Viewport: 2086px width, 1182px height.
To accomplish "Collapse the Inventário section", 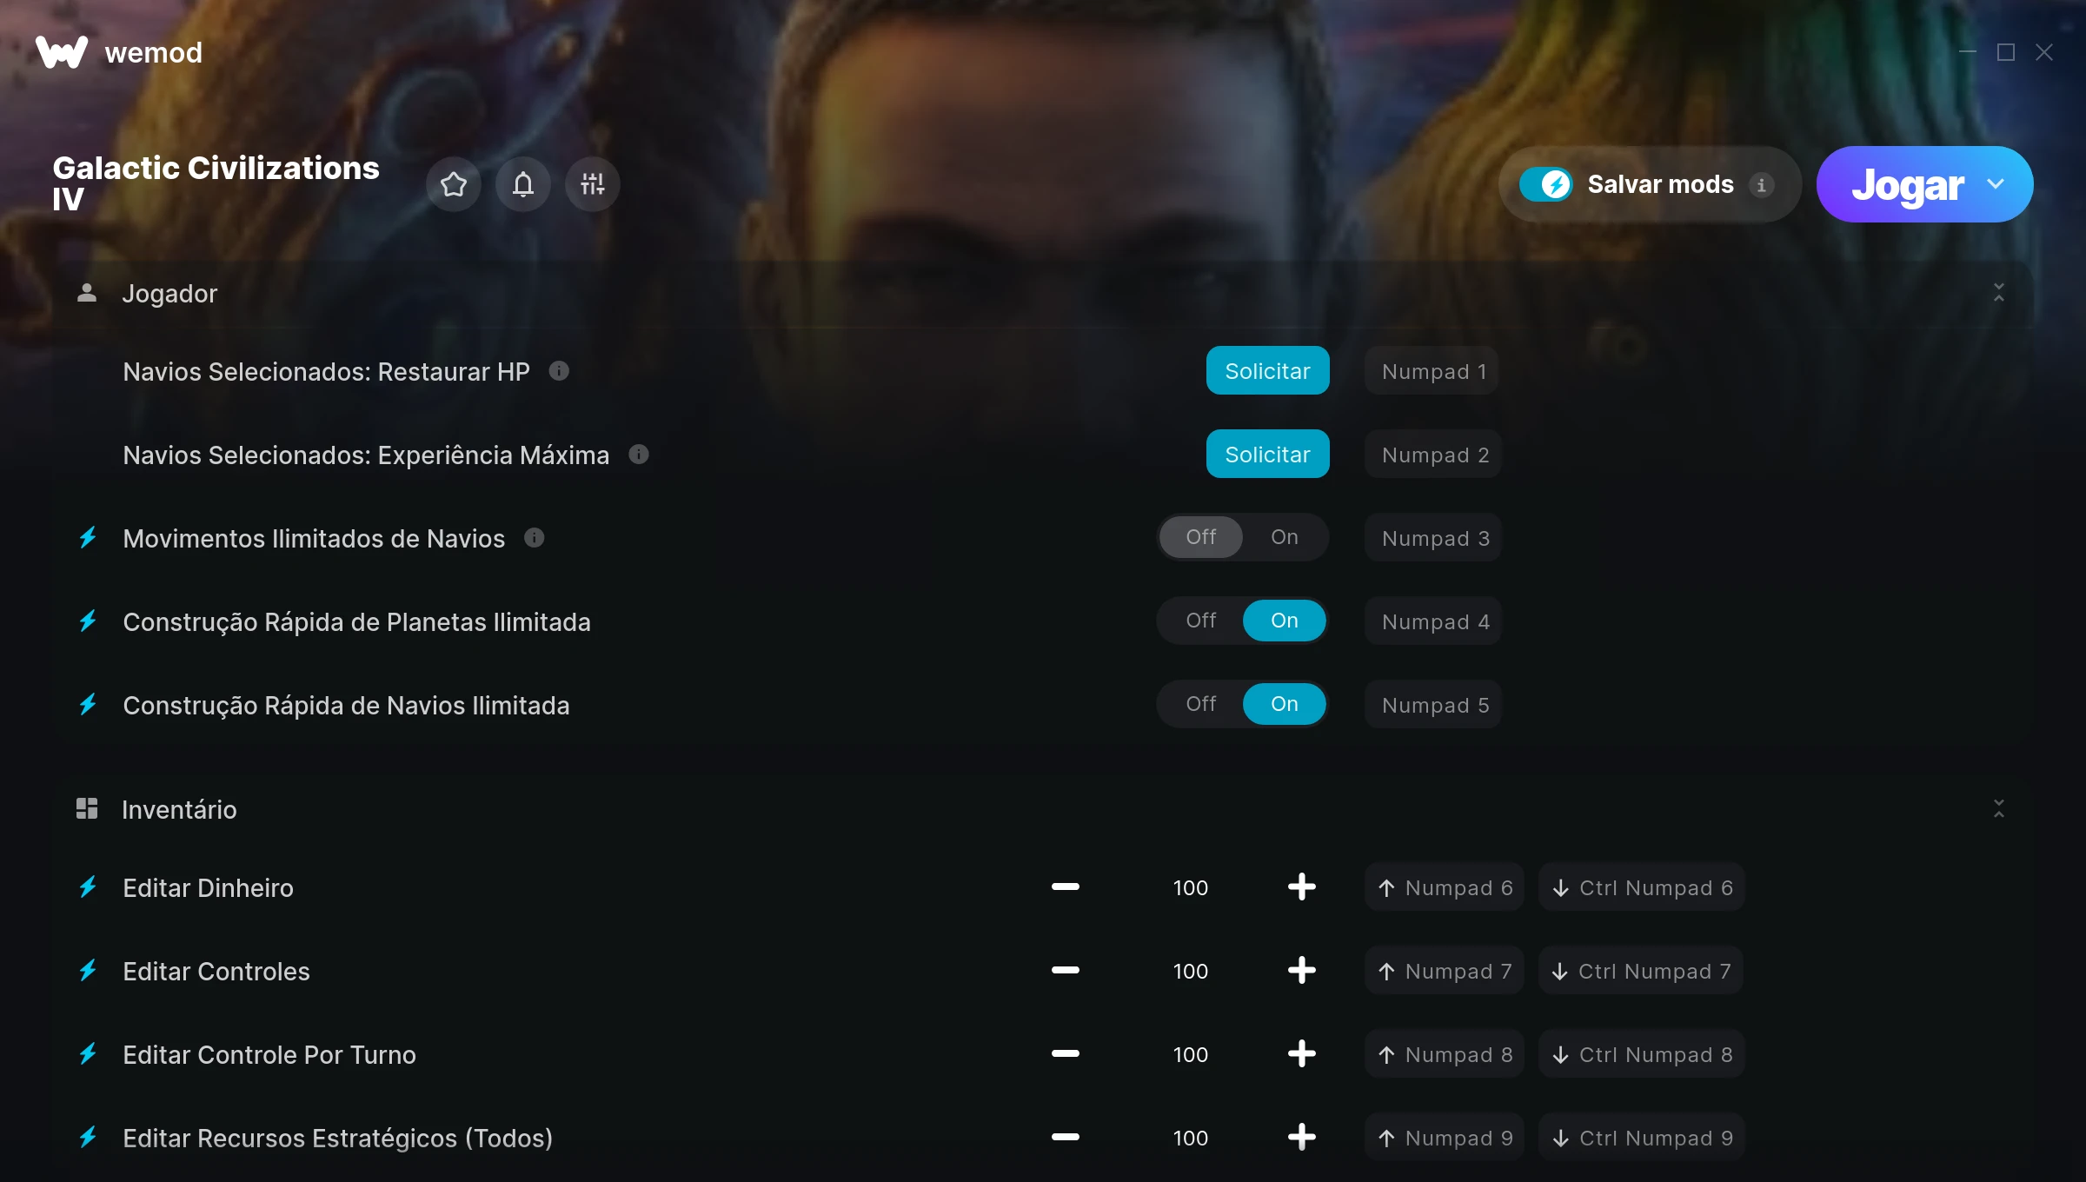I will [x=1999, y=809].
